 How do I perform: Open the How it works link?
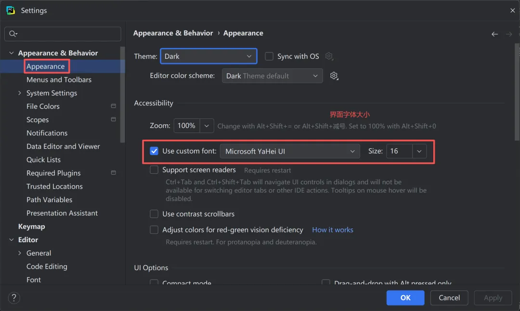(x=333, y=230)
